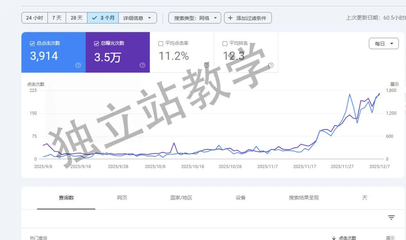The width and height of the screenshot is (406, 240).
Task: Sort by 点击次数 column arrow
Action: pyautogui.click(x=334, y=238)
